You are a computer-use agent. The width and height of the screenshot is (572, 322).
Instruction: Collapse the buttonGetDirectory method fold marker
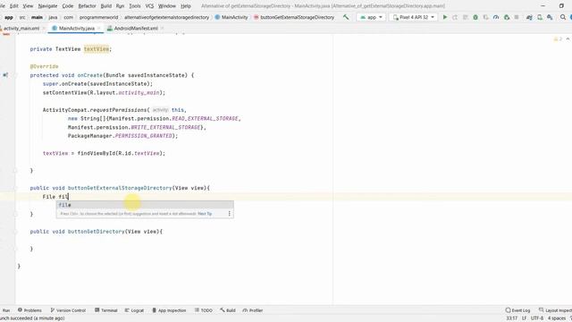tap(15, 232)
